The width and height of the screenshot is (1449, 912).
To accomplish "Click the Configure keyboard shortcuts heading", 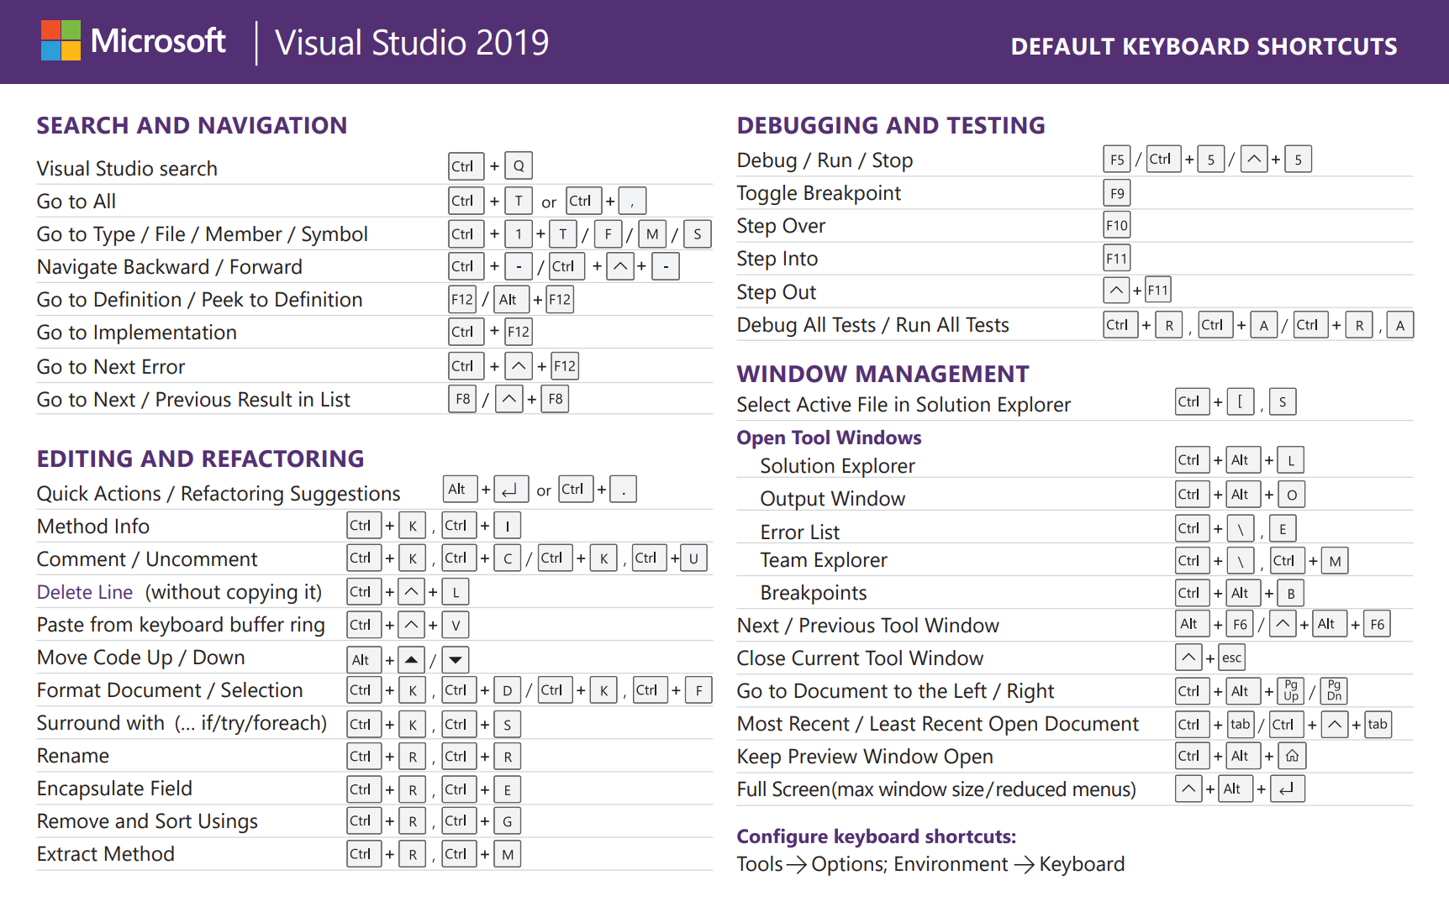I will point(877,836).
